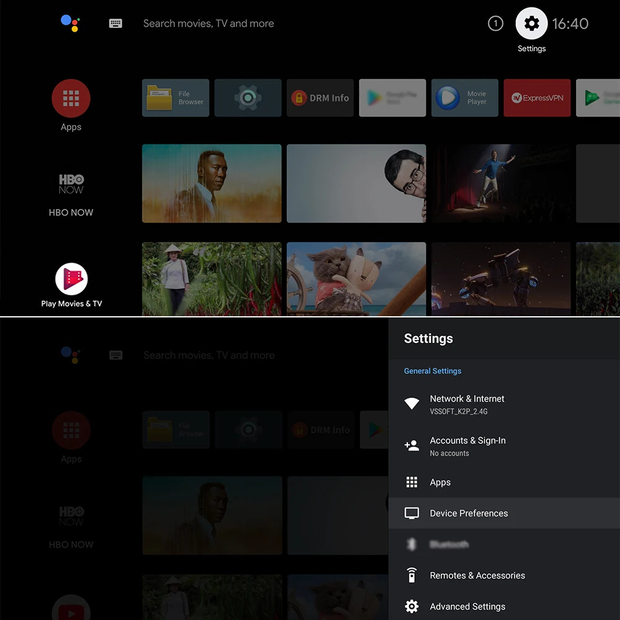Click the blue General Settings heading
Screen dimensions: 620x620
433,371
